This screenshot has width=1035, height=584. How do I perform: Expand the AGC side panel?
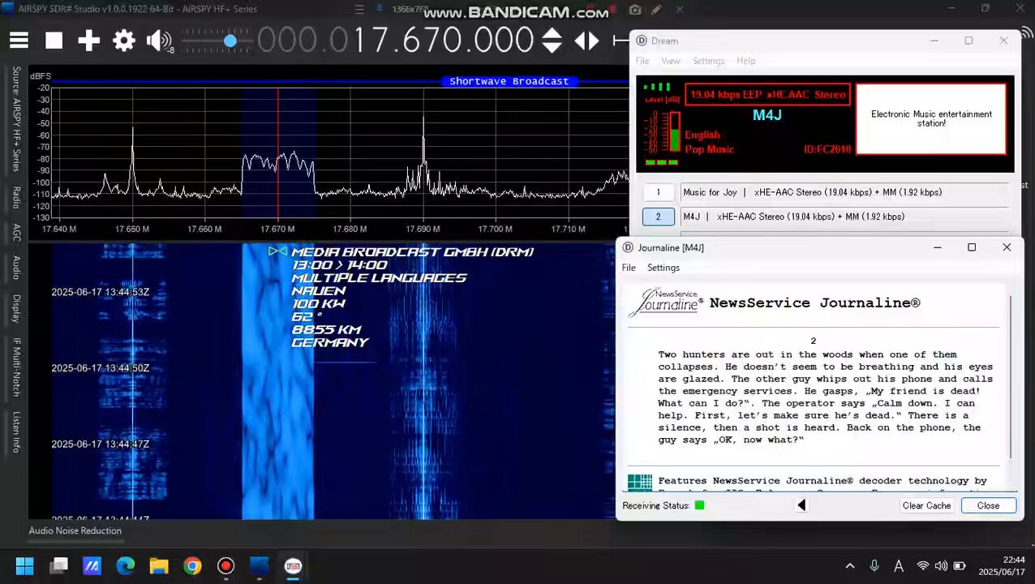(16, 233)
